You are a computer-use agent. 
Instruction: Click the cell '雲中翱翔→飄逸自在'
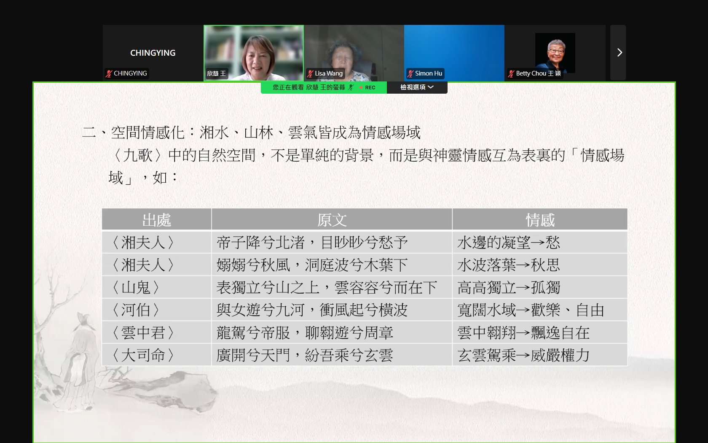[540, 332]
